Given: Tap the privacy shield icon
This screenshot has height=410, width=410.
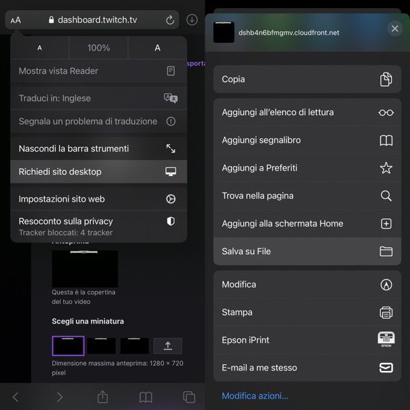Looking at the screenshot, I should 171,221.
